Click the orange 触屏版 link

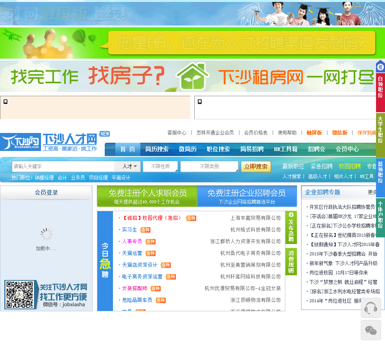314,133
